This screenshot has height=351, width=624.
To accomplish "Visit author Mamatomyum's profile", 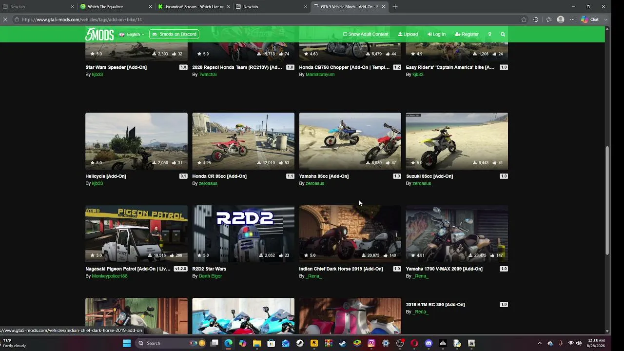I will pos(320,75).
